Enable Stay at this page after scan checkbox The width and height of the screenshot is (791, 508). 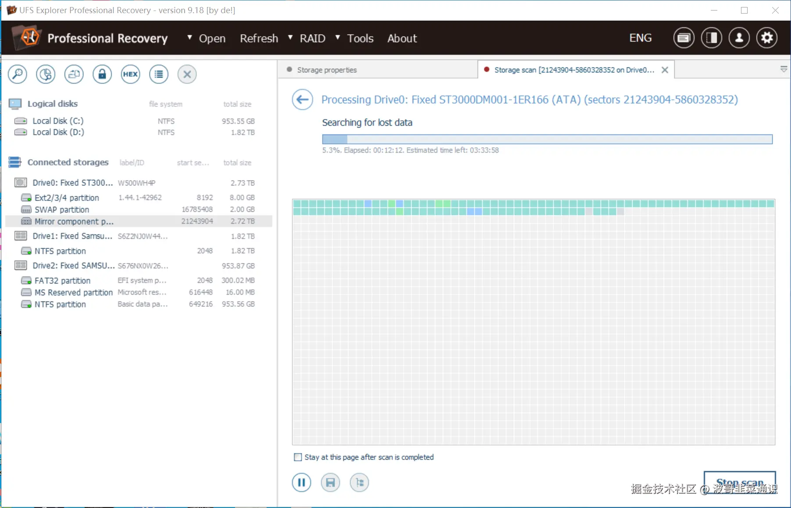(x=298, y=457)
